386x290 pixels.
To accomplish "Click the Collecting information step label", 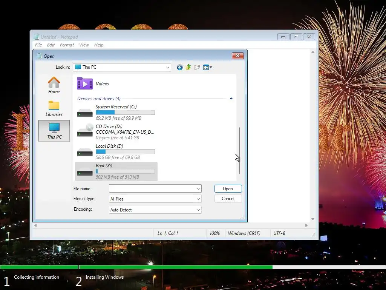I will (37, 277).
